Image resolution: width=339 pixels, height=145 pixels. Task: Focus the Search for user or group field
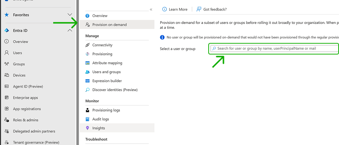point(274,48)
